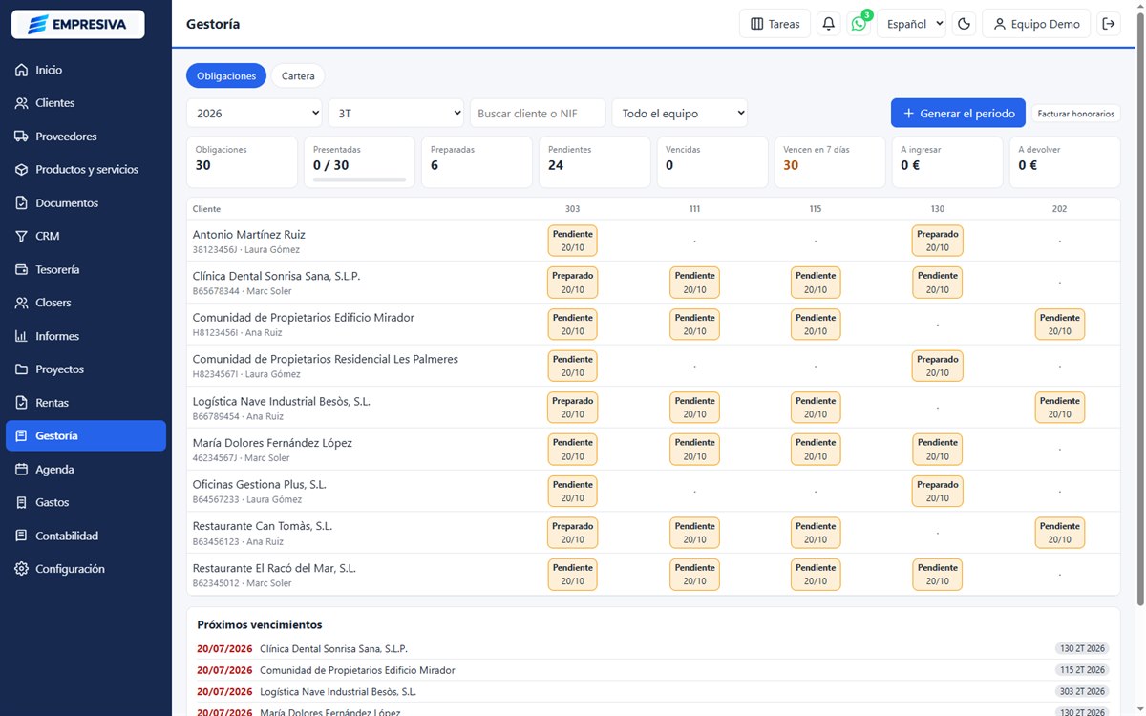
Task: Open the Equipo Demo user menu
Action: pos(1036,24)
